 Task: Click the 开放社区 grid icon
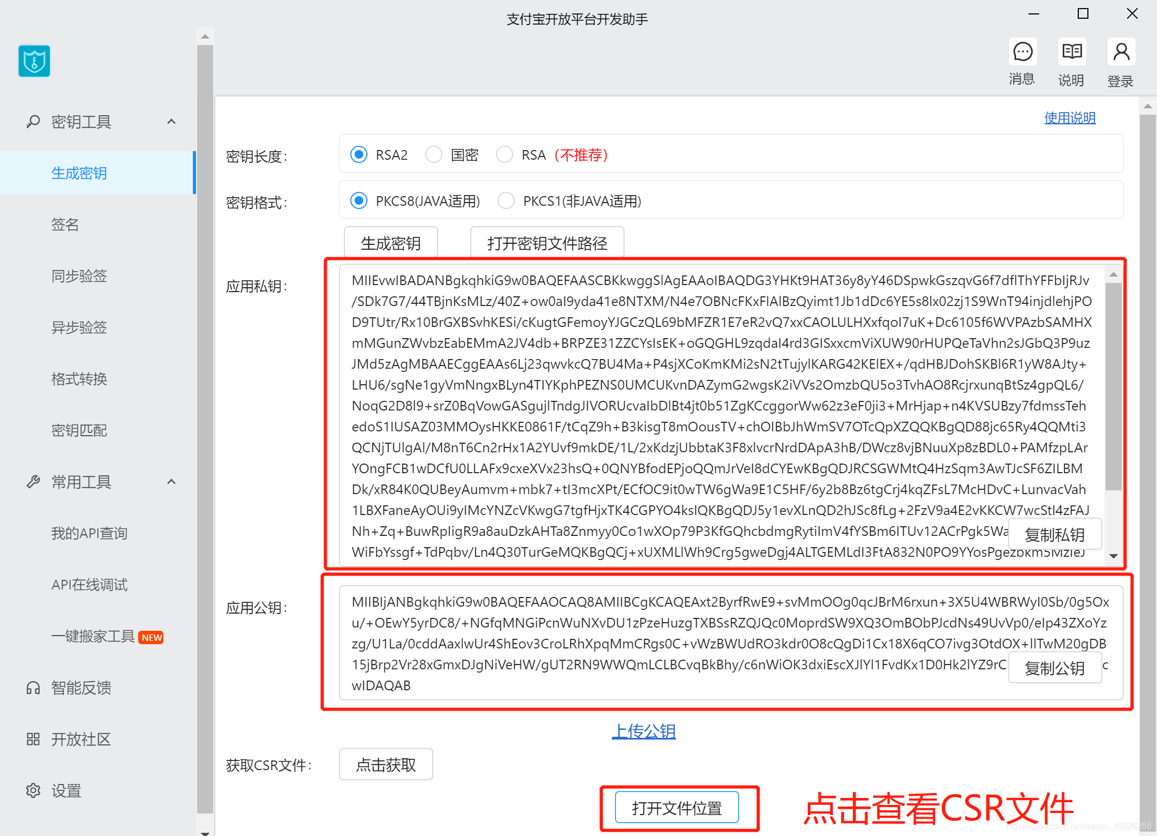[33, 739]
